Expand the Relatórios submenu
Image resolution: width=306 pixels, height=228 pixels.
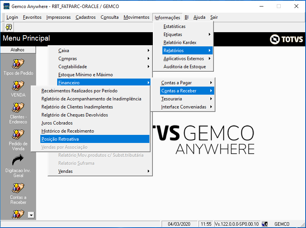tap(187, 51)
